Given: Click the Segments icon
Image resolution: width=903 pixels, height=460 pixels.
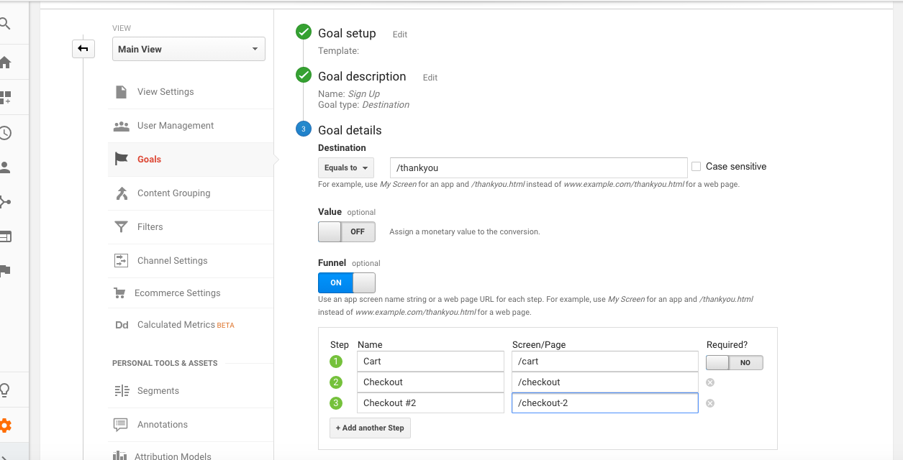Looking at the screenshot, I should click(121, 391).
